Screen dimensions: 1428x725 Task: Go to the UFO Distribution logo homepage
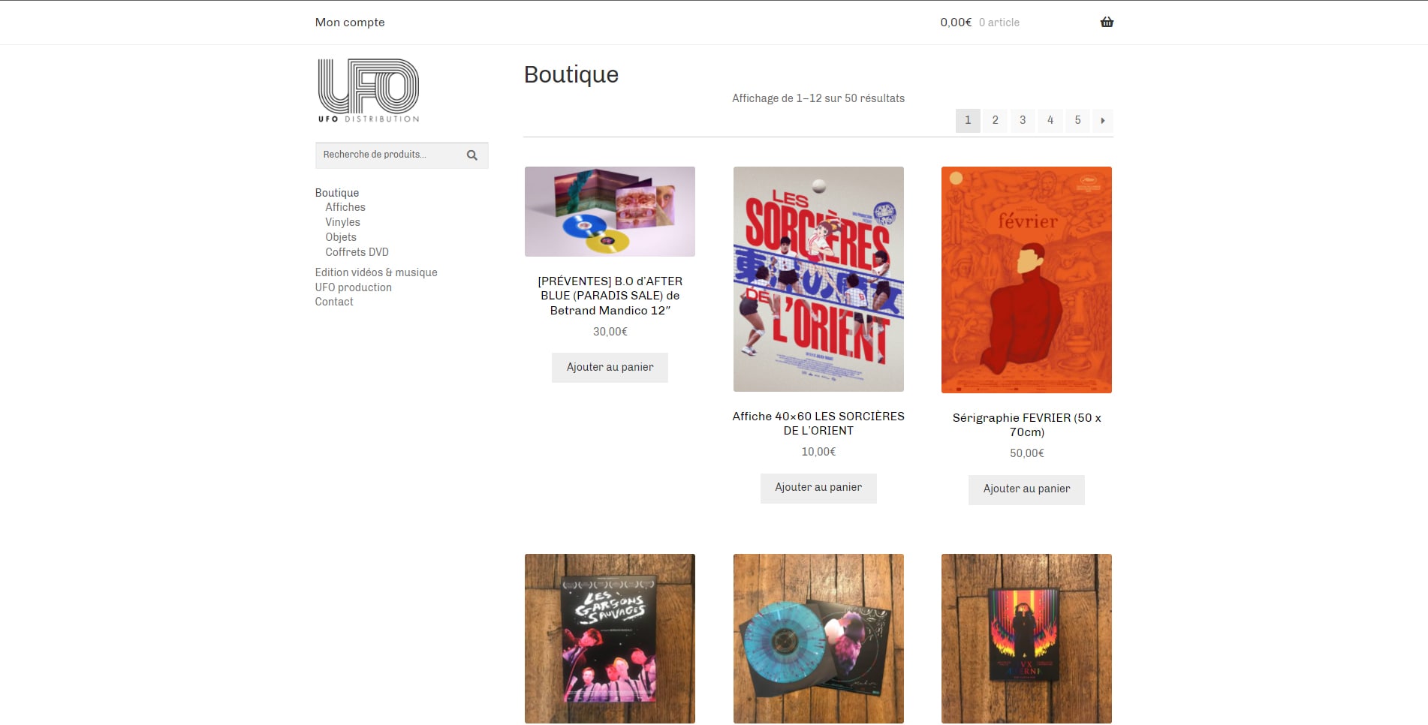369,91
